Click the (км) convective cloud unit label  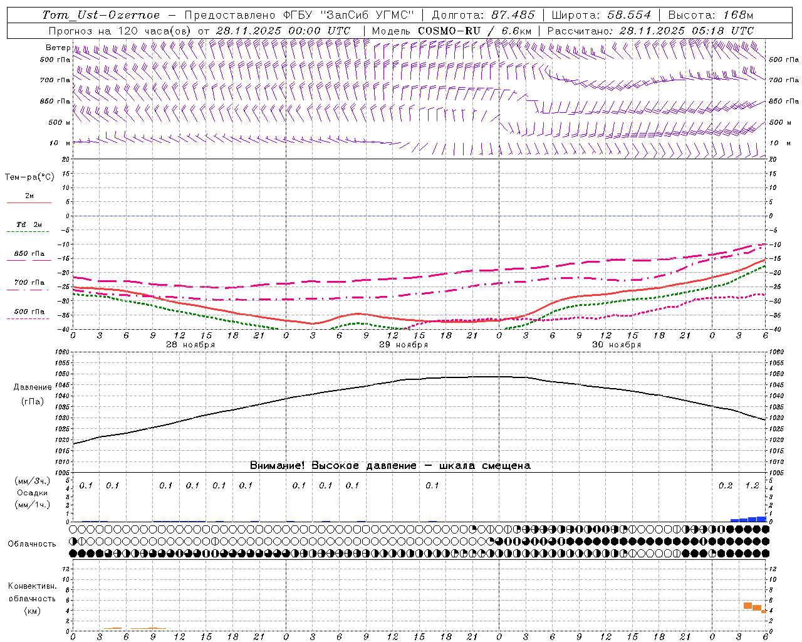pos(32,611)
